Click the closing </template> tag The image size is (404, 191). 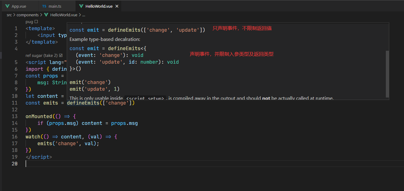pyautogui.click(x=42, y=42)
